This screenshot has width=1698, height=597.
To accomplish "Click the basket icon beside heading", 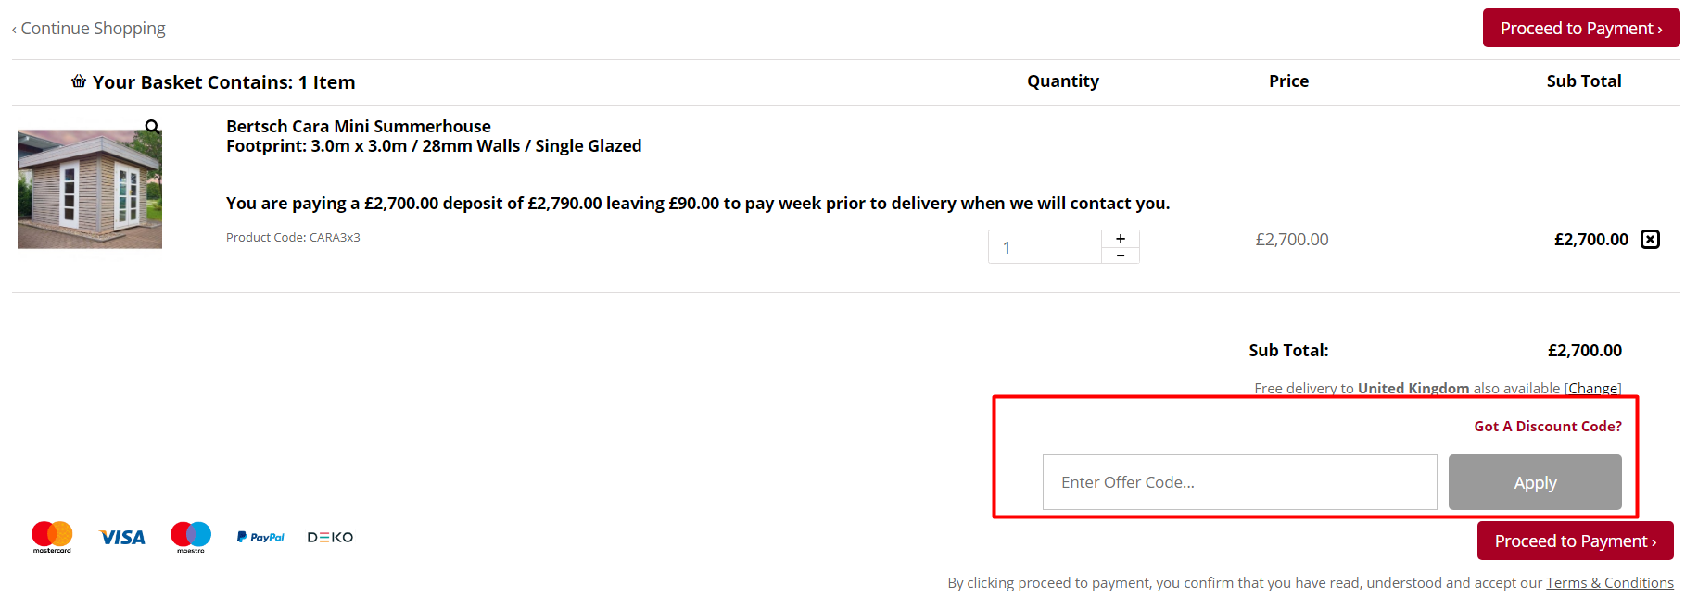I will 79,81.
